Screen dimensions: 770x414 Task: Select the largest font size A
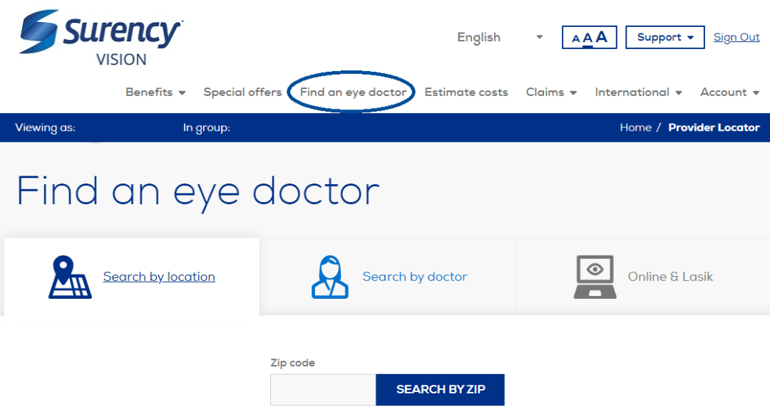coord(602,37)
